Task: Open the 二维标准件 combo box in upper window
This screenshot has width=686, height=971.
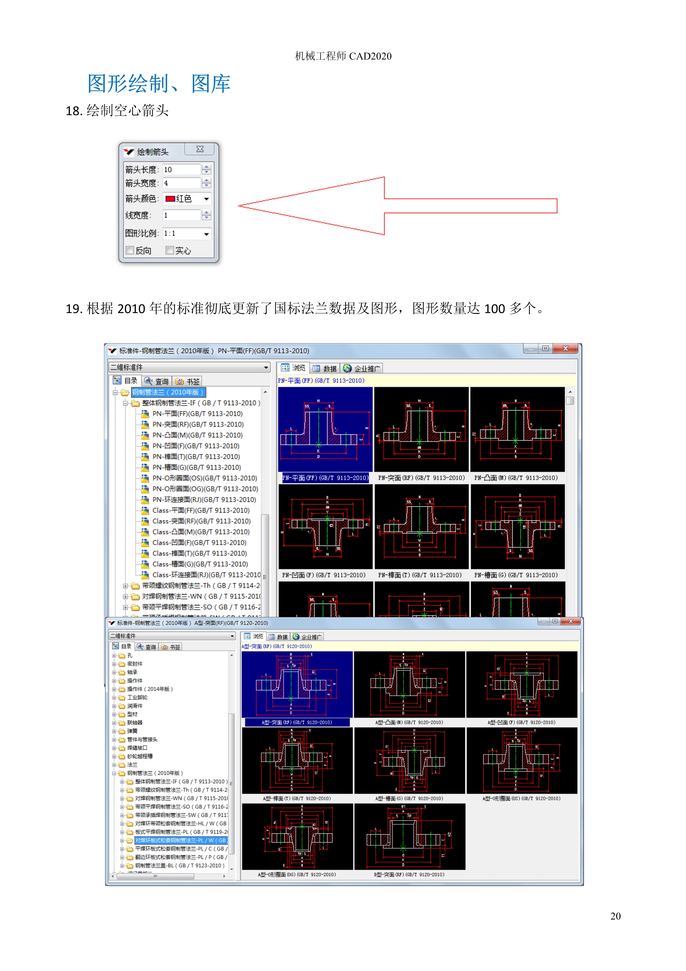Action: [266, 368]
